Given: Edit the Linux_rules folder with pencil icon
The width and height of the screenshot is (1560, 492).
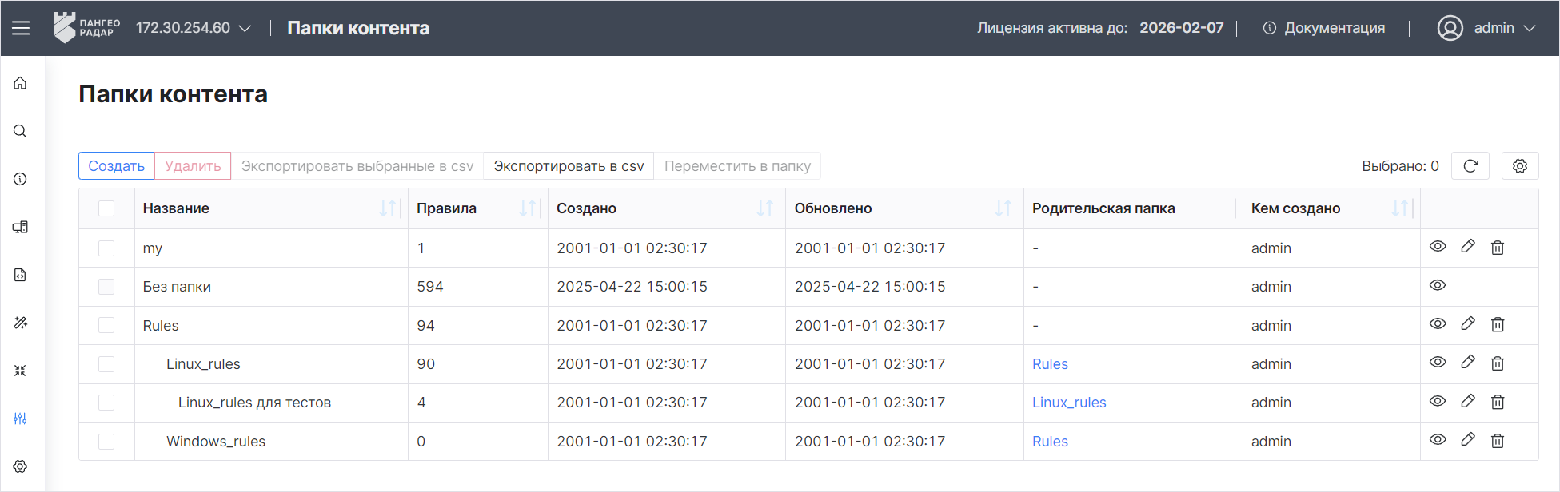Looking at the screenshot, I should point(1468,362).
